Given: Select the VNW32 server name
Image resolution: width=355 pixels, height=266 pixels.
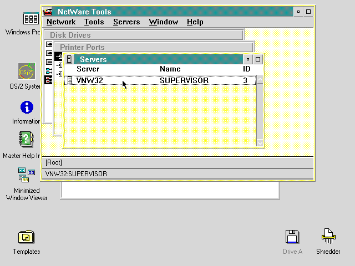Looking at the screenshot, I should 90,80.
